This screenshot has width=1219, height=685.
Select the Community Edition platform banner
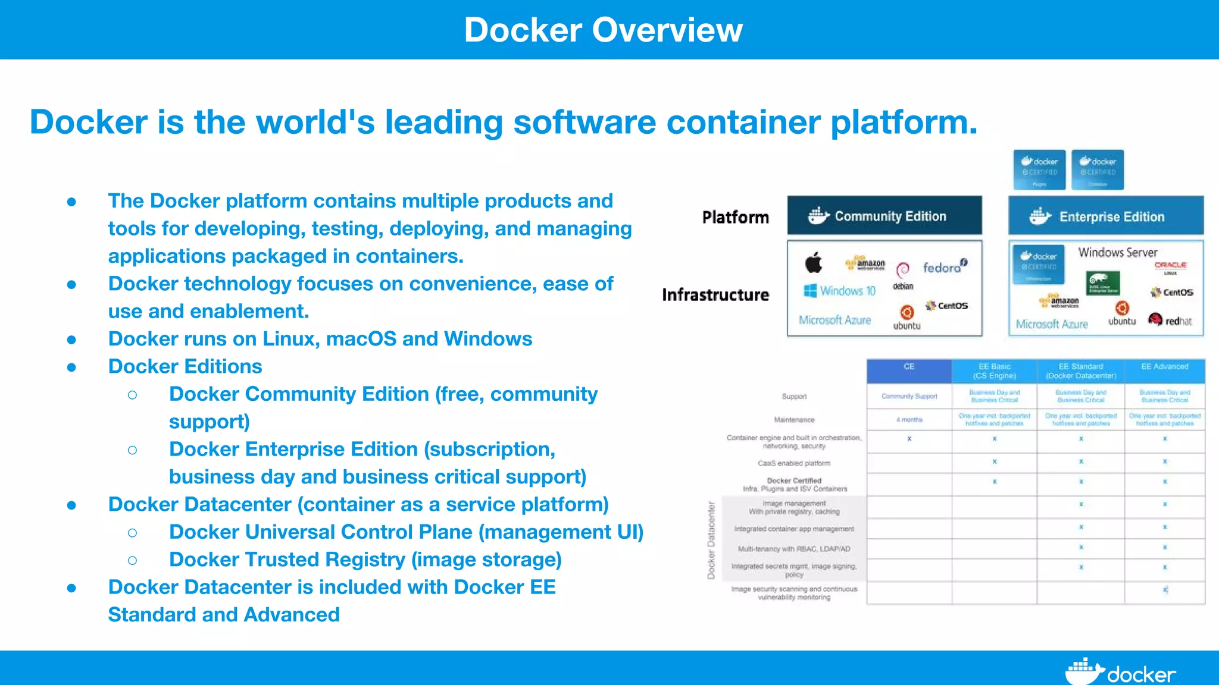click(884, 216)
